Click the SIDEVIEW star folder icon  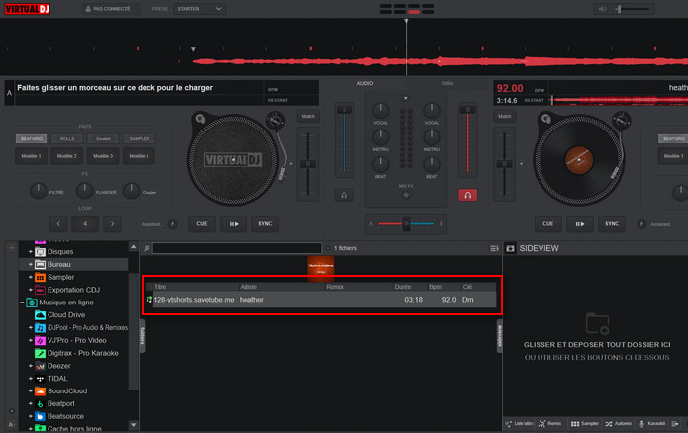pos(510,248)
